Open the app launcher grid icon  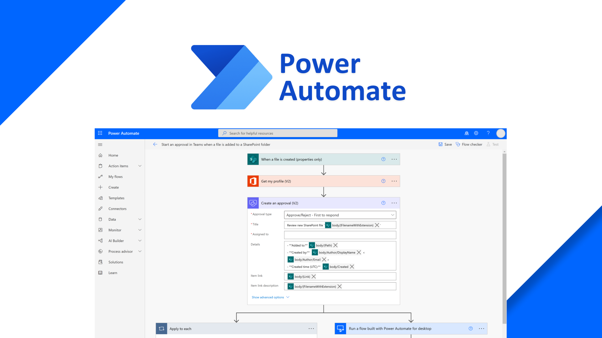[x=100, y=133]
